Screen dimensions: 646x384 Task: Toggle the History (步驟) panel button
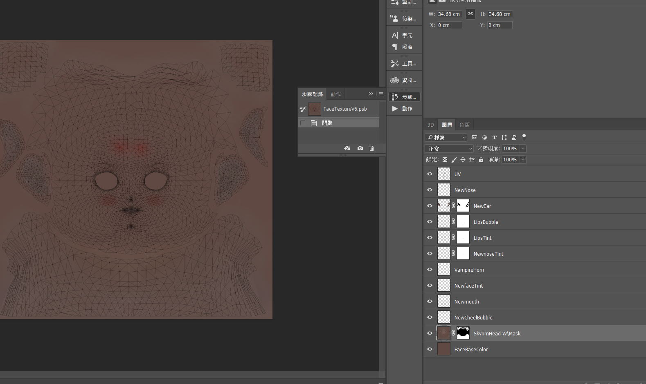coord(404,97)
